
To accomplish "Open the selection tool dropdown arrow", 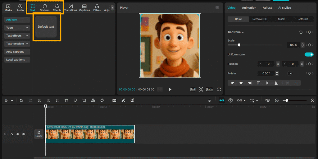I will pyautogui.click(x=12, y=101).
